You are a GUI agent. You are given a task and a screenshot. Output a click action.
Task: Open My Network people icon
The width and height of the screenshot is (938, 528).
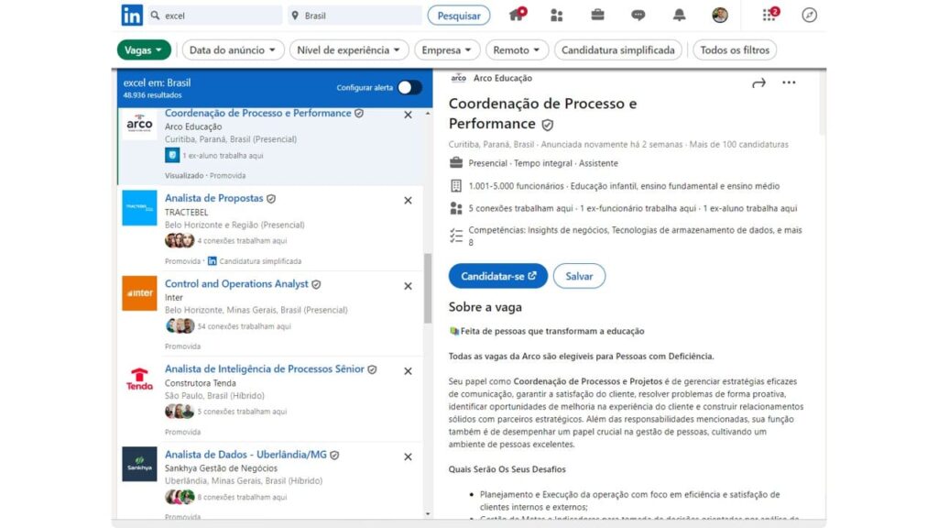[x=556, y=16]
